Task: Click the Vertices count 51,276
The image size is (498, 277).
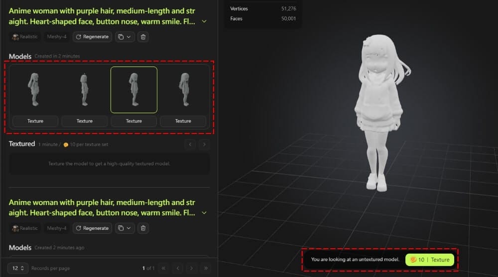Action: point(288,8)
